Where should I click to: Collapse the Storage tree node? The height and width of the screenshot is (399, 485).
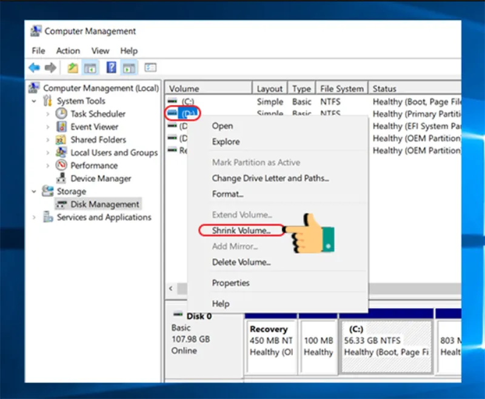click(x=34, y=192)
